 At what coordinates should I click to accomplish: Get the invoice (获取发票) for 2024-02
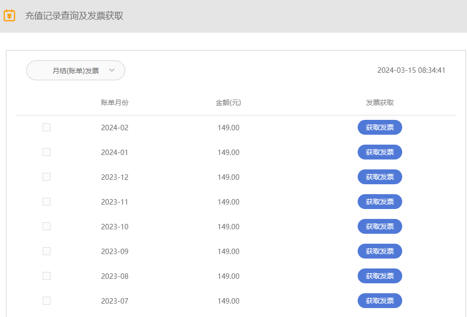[x=380, y=127]
